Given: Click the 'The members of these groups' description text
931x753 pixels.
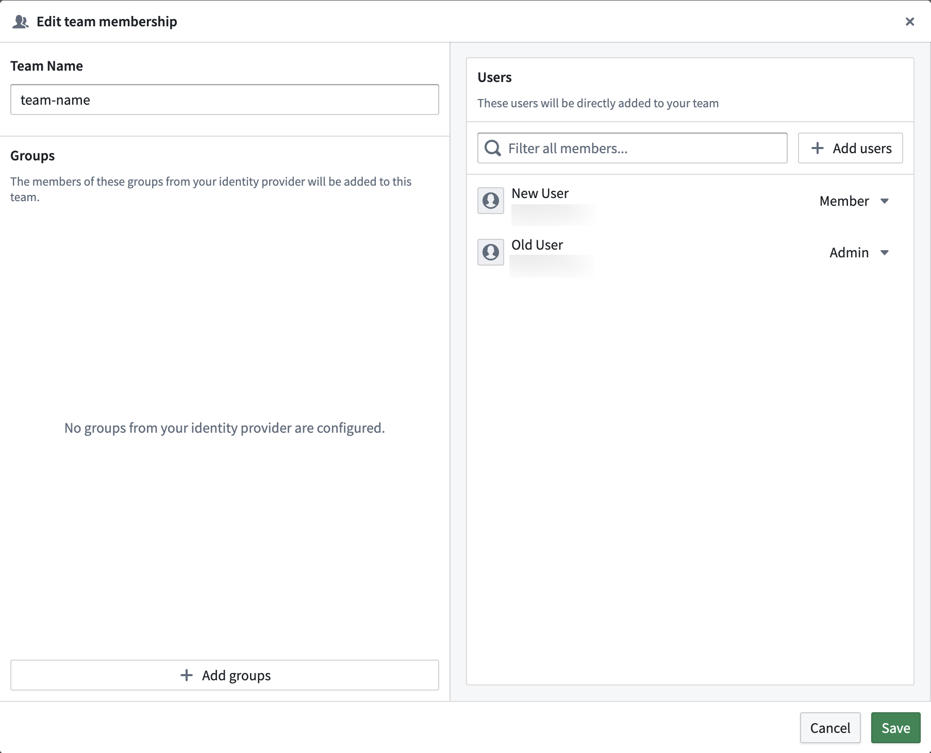Looking at the screenshot, I should point(211,189).
